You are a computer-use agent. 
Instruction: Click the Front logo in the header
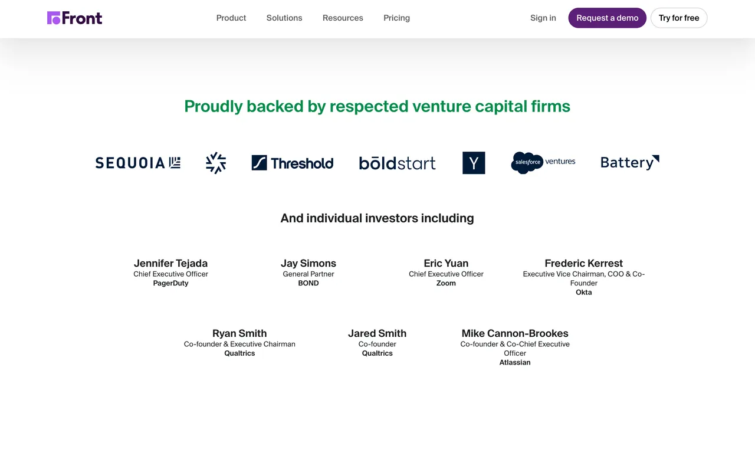pyautogui.click(x=75, y=18)
